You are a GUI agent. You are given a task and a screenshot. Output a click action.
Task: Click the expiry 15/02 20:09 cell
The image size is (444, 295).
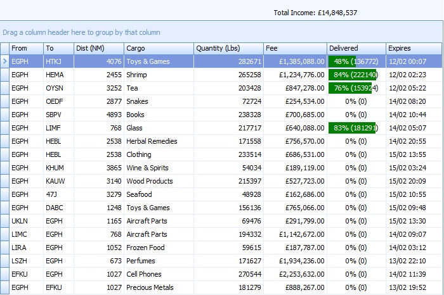point(414,181)
